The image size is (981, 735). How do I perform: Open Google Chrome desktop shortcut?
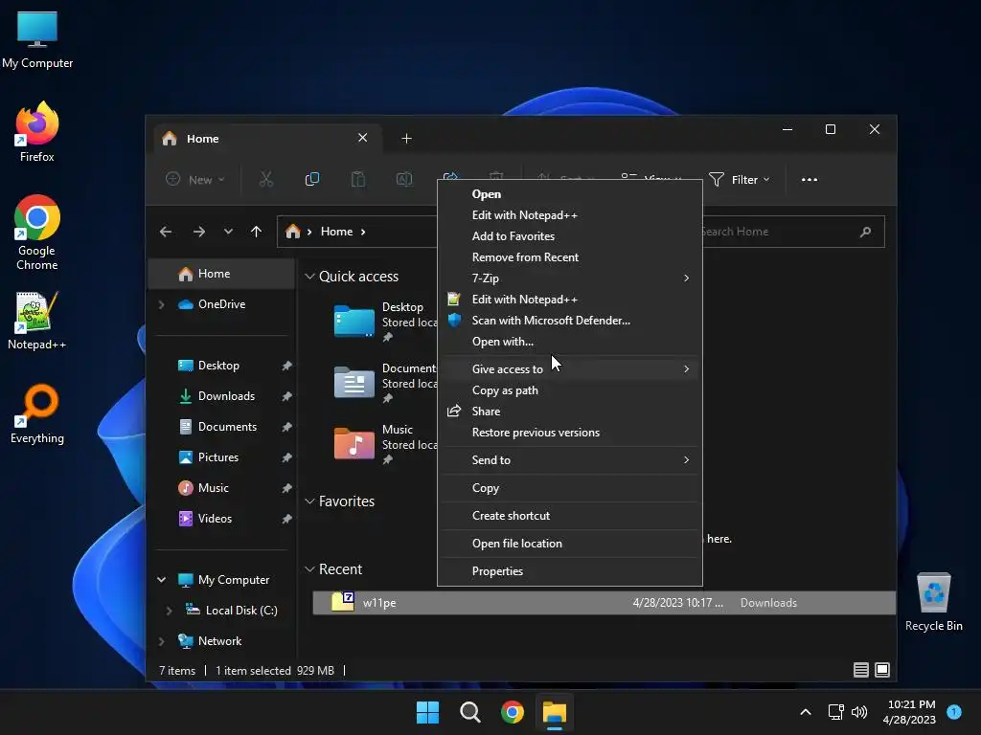[37, 233]
